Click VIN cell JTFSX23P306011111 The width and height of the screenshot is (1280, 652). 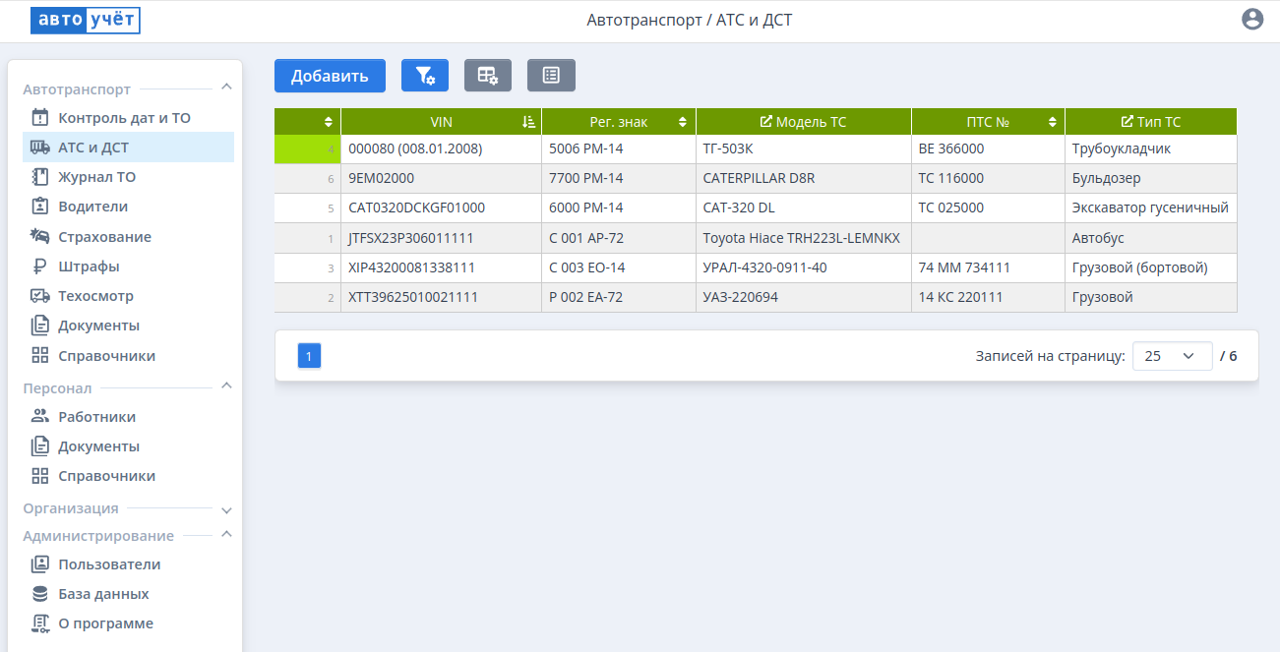pyautogui.click(x=441, y=238)
